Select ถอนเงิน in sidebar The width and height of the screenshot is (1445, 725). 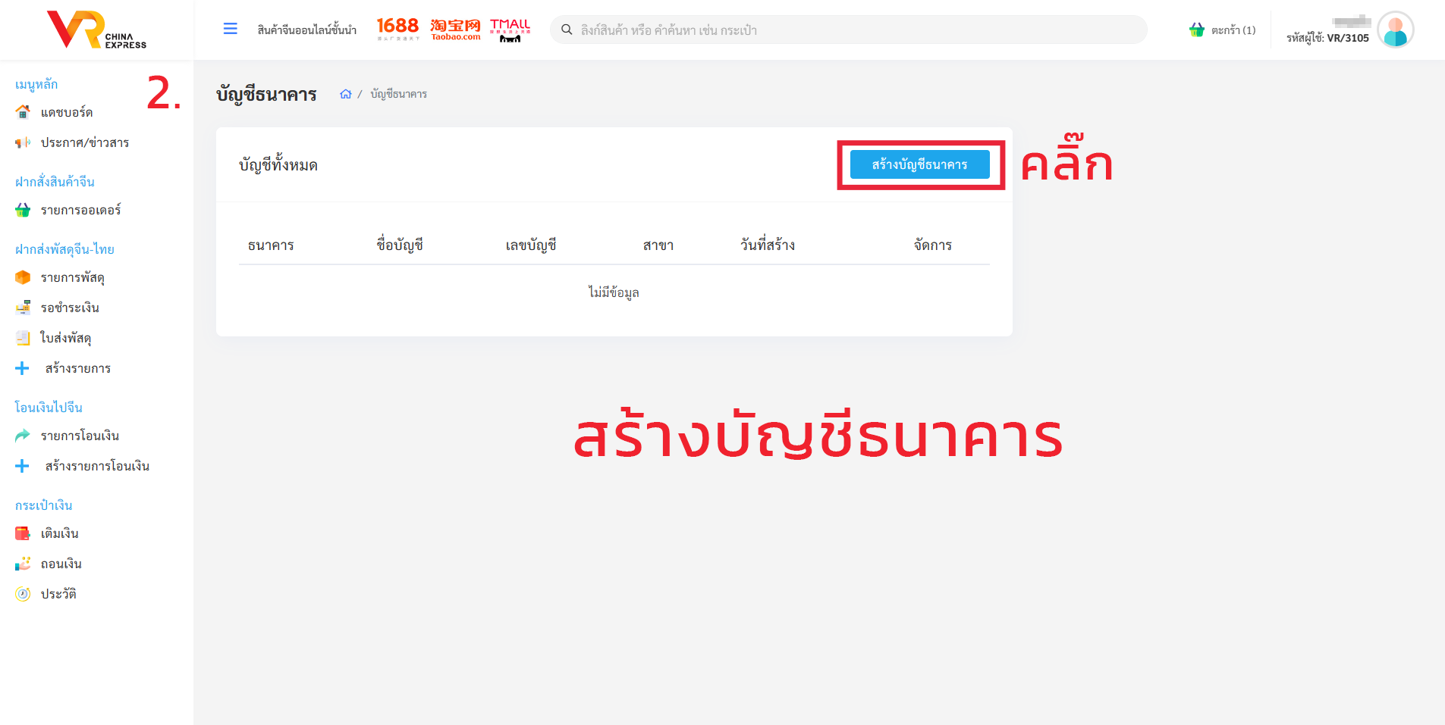point(61,564)
